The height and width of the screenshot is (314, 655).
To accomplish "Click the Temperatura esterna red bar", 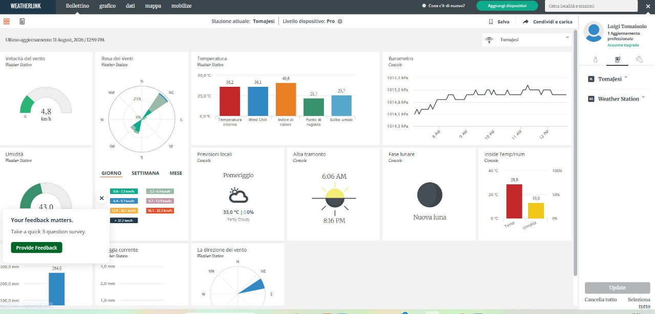I will [x=230, y=101].
